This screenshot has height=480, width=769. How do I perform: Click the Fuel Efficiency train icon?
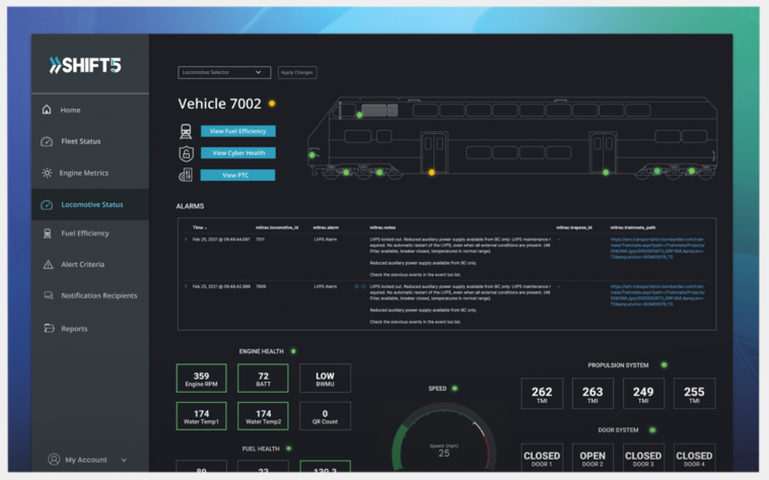[x=48, y=233]
